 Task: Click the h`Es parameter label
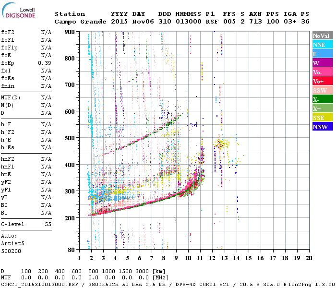[8, 148]
